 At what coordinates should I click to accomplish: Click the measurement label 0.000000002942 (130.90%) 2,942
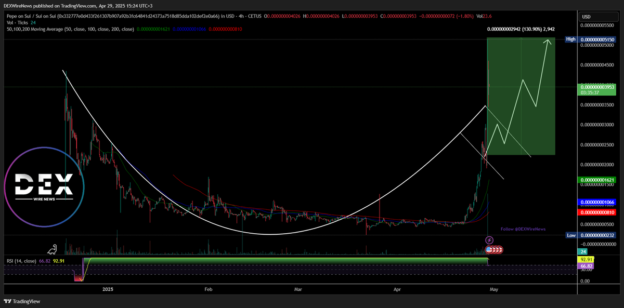click(521, 30)
